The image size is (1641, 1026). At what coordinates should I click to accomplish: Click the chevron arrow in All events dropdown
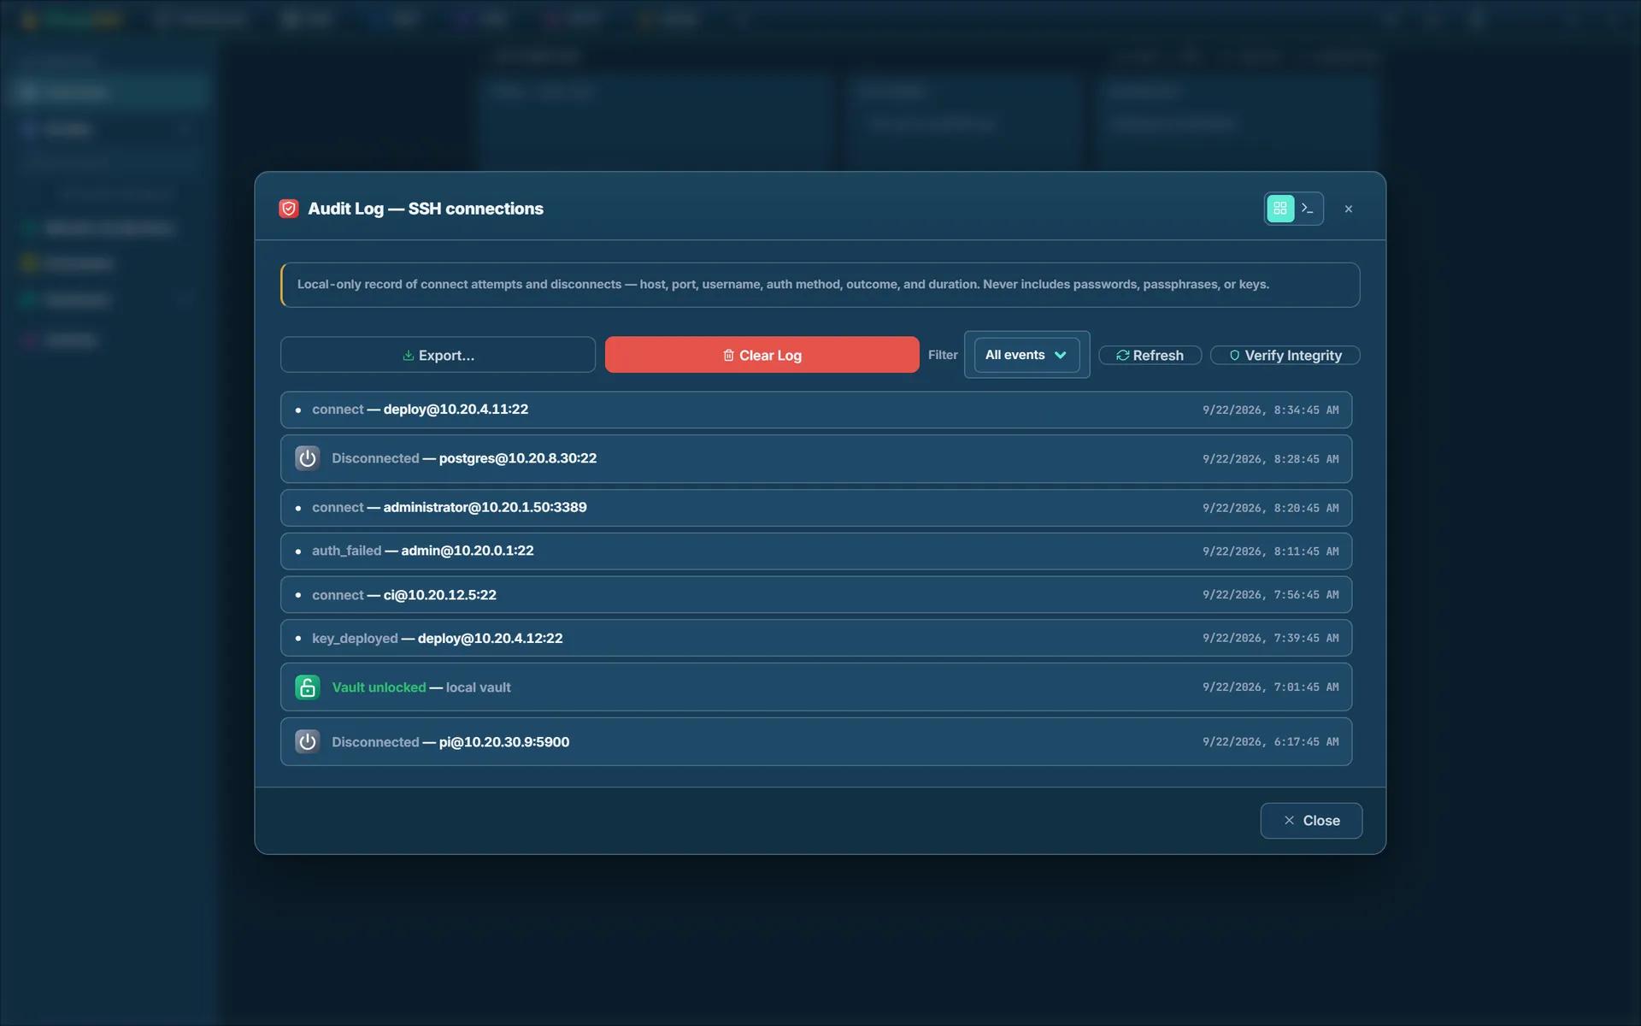pos(1060,356)
